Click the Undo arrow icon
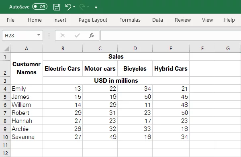This screenshot has width=241, height=157. tap(68, 7)
